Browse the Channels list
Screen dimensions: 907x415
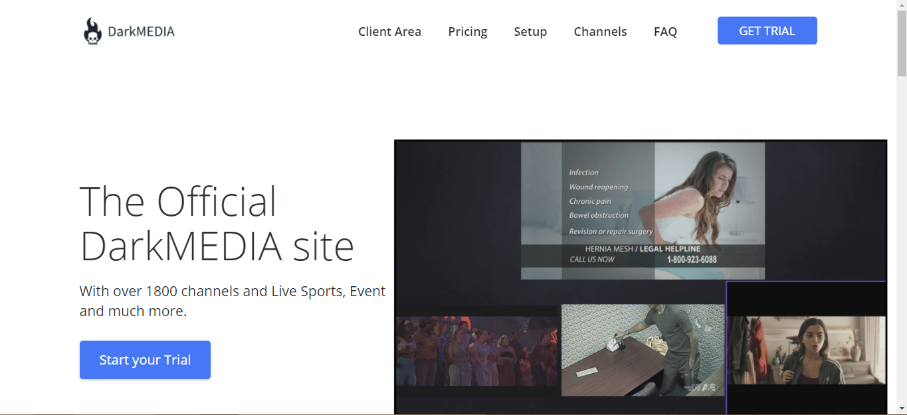point(600,31)
